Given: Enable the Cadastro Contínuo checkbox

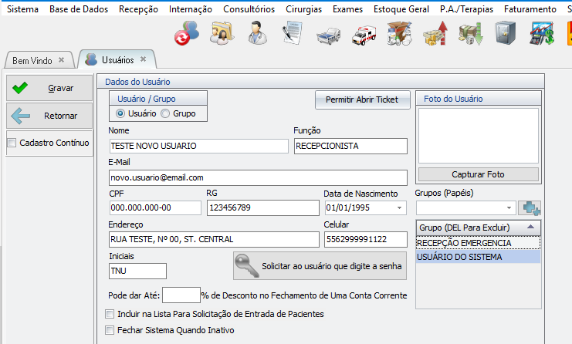Looking at the screenshot, I should pyautogui.click(x=12, y=143).
